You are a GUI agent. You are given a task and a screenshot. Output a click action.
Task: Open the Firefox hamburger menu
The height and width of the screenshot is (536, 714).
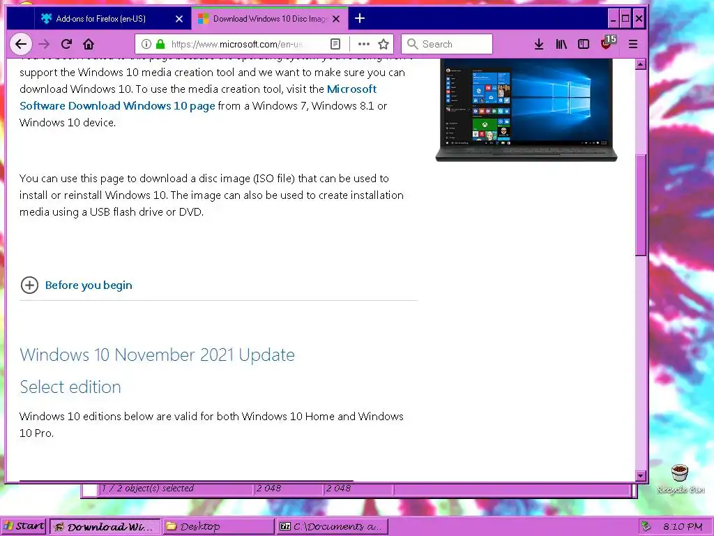click(x=633, y=44)
